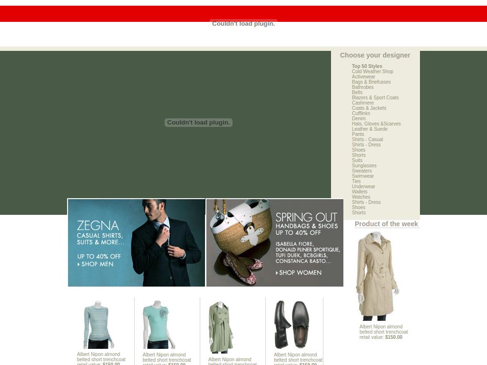The image size is (487, 365).
Task: Open the Spring Out Shop Women banner
Action: [x=275, y=243]
